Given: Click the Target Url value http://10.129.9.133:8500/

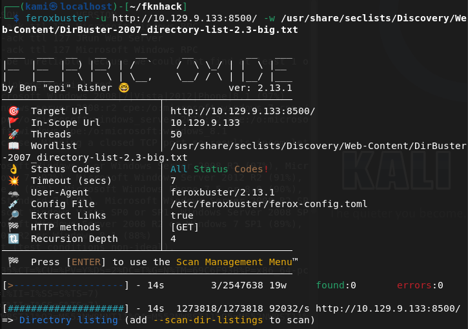Looking at the screenshot, I should click(x=243, y=111).
